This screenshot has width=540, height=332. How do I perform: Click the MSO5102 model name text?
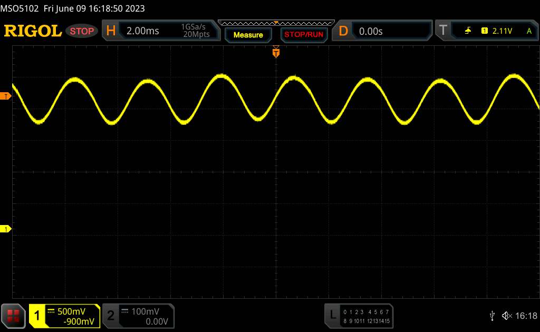(x=20, y=8)
